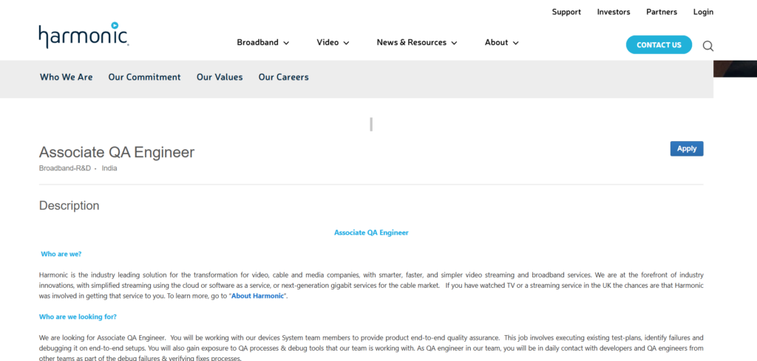This screenshot has height=361, width=757.
Task: Go to the Our Careers tab
Action: tap(283, 77)
